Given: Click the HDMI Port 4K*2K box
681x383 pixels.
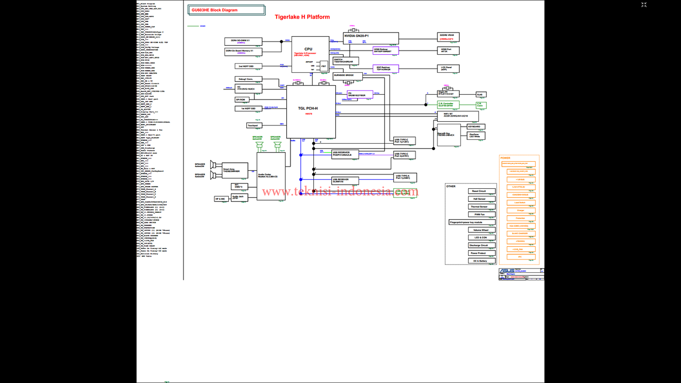Looking at the screenshot, I should pyautogui.click(x=449, y=50).
